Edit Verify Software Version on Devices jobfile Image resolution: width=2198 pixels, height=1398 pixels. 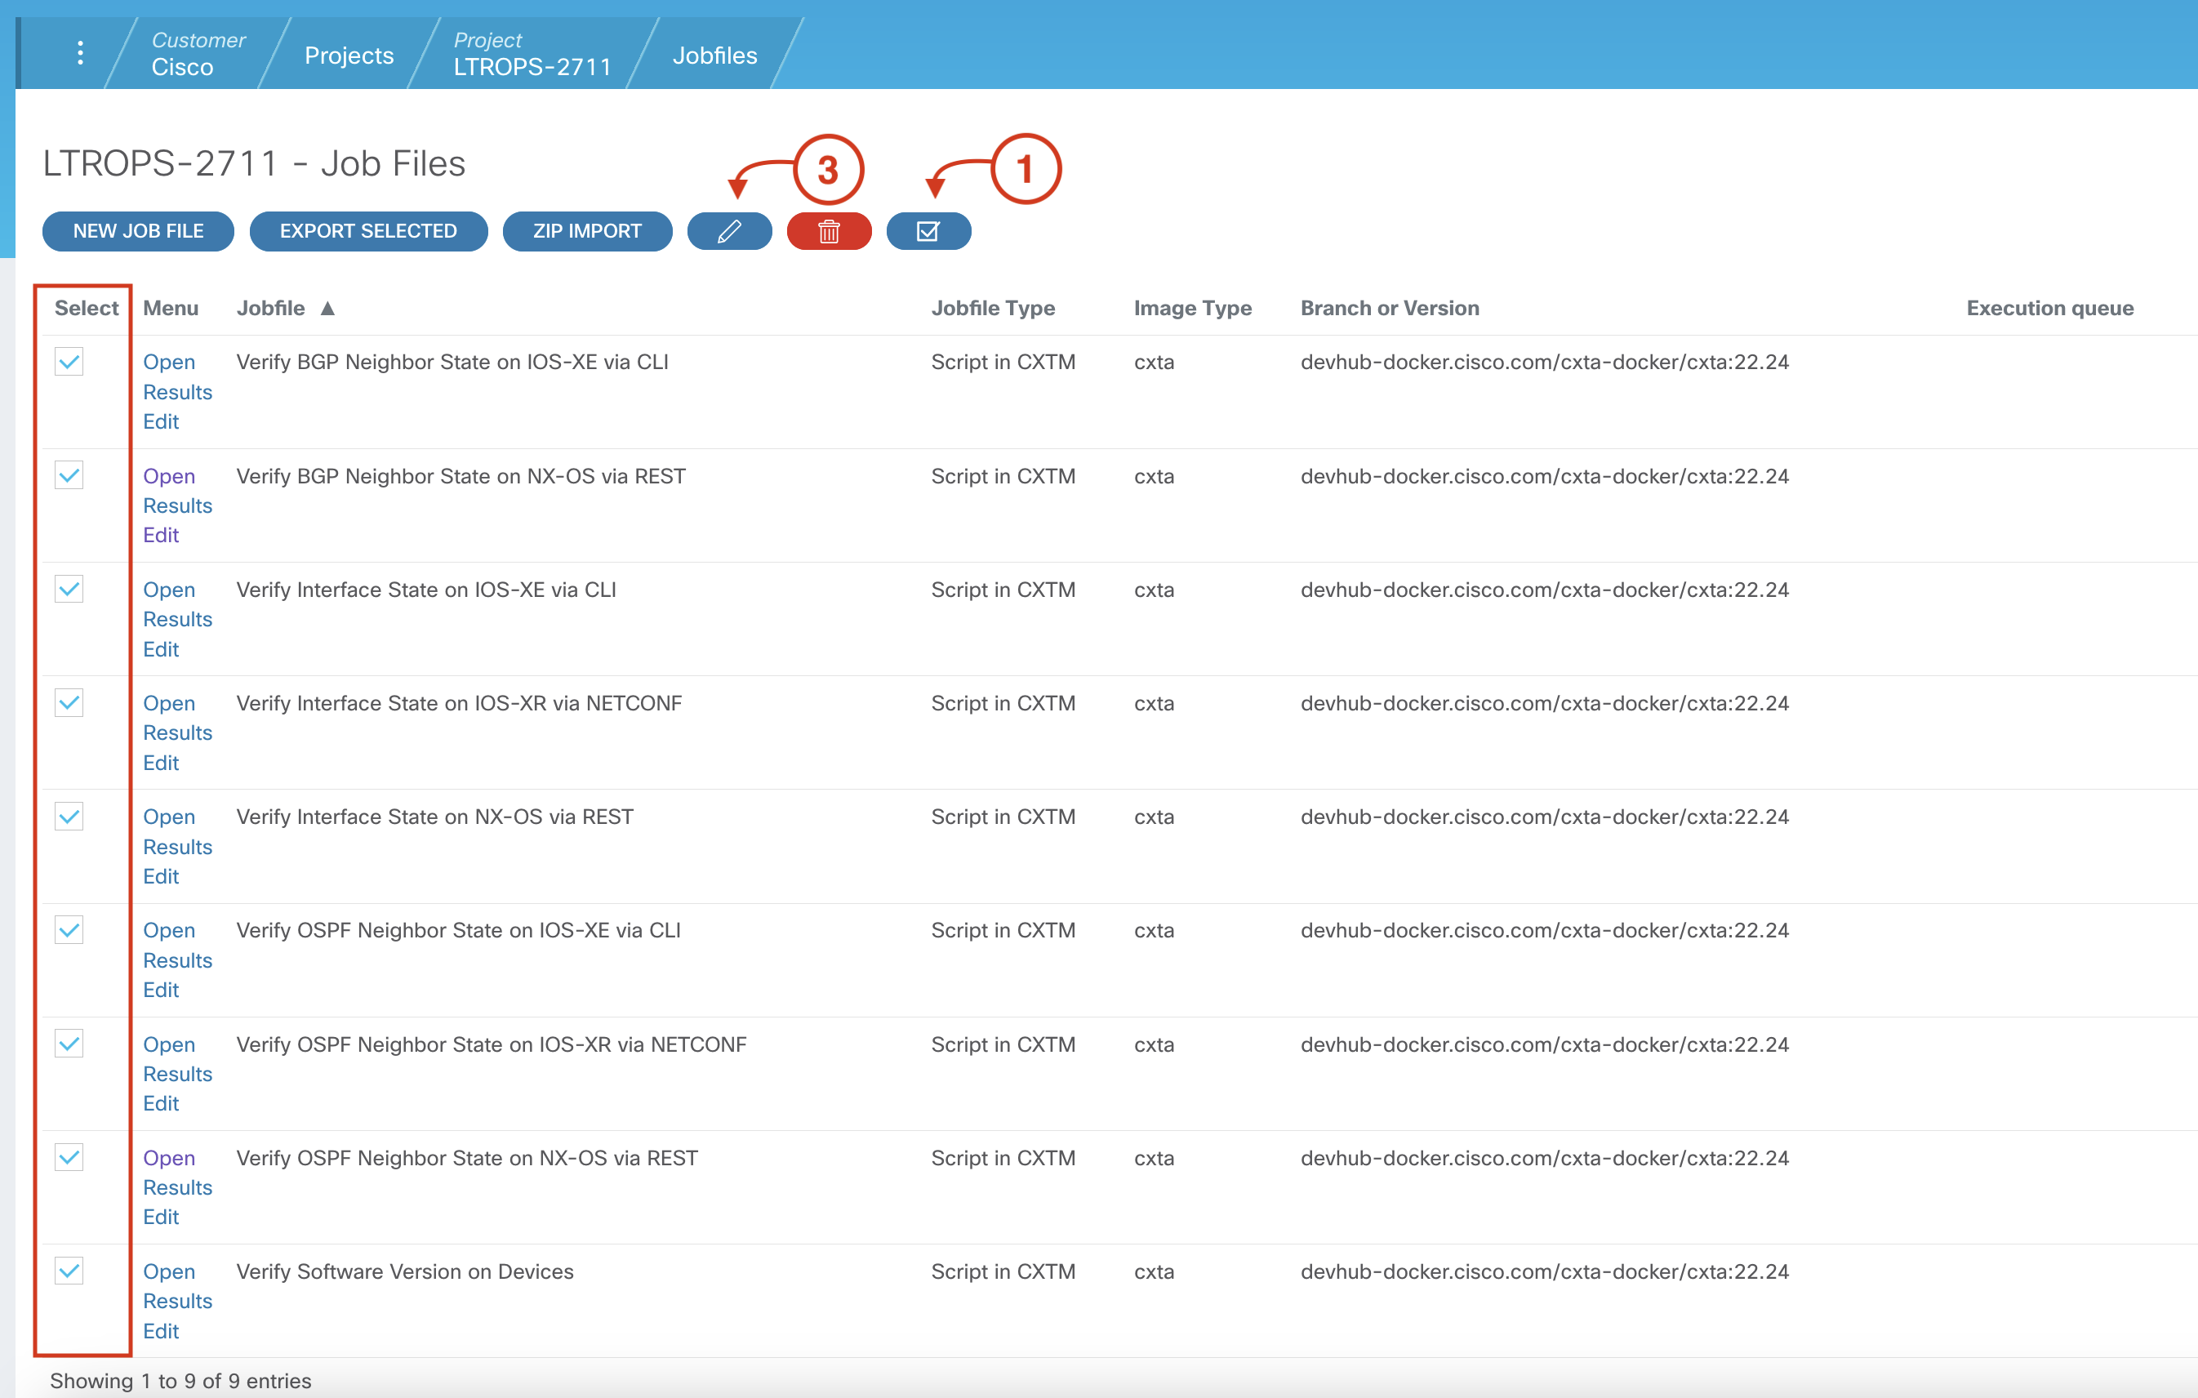(x=161, y=1331)
